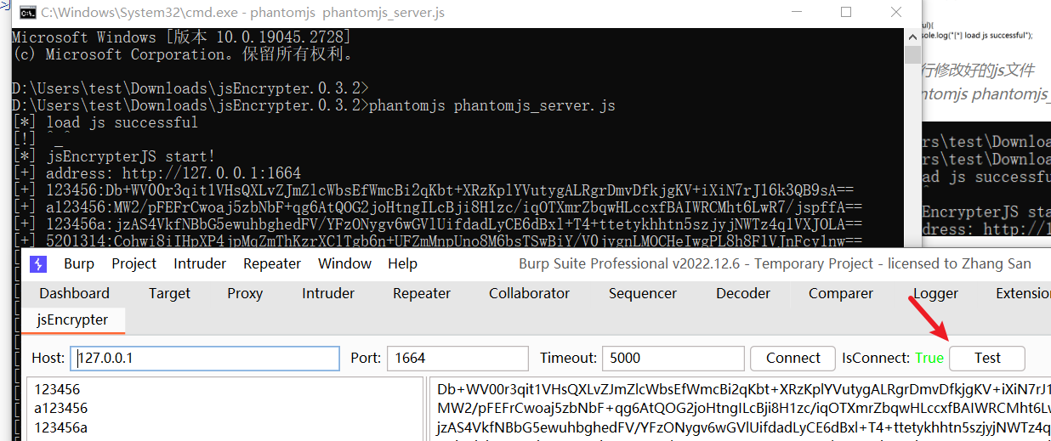Image resolution: width=1051 pixels, height=441 pixels.
Task: Switch to the Proxy tab
Action: [x=245, y=293]
